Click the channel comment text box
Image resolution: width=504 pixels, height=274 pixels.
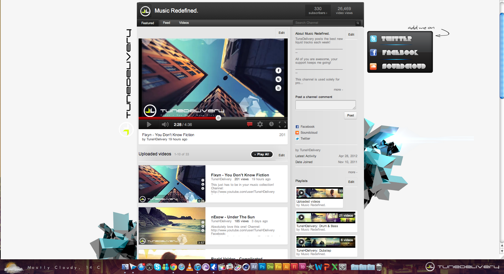click(x=325, y=105)
